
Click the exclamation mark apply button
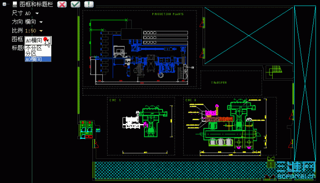pos(89,4)
